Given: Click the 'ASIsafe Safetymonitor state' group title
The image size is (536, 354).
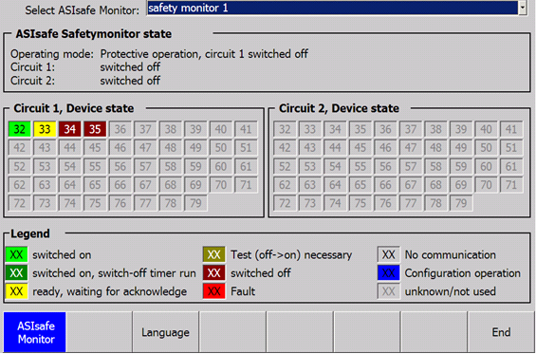Looking at the screenshot, I should point(94,34).
